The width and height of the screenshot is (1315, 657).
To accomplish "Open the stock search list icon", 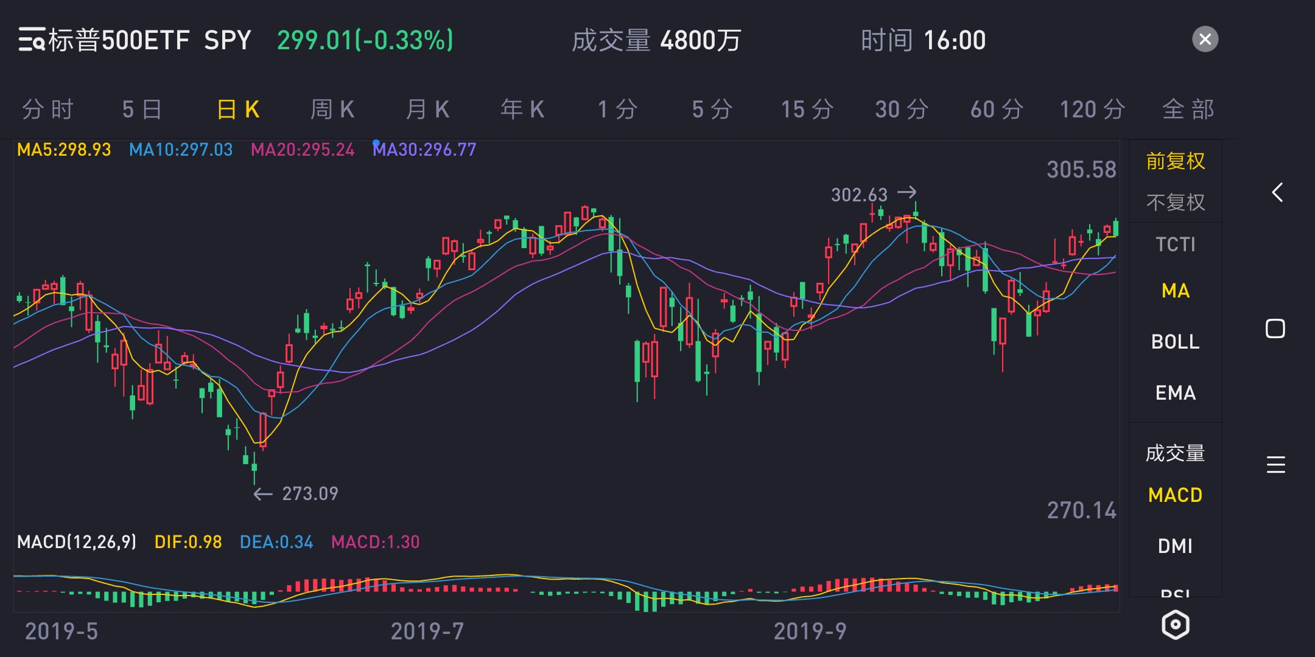I will coord(31,40).
